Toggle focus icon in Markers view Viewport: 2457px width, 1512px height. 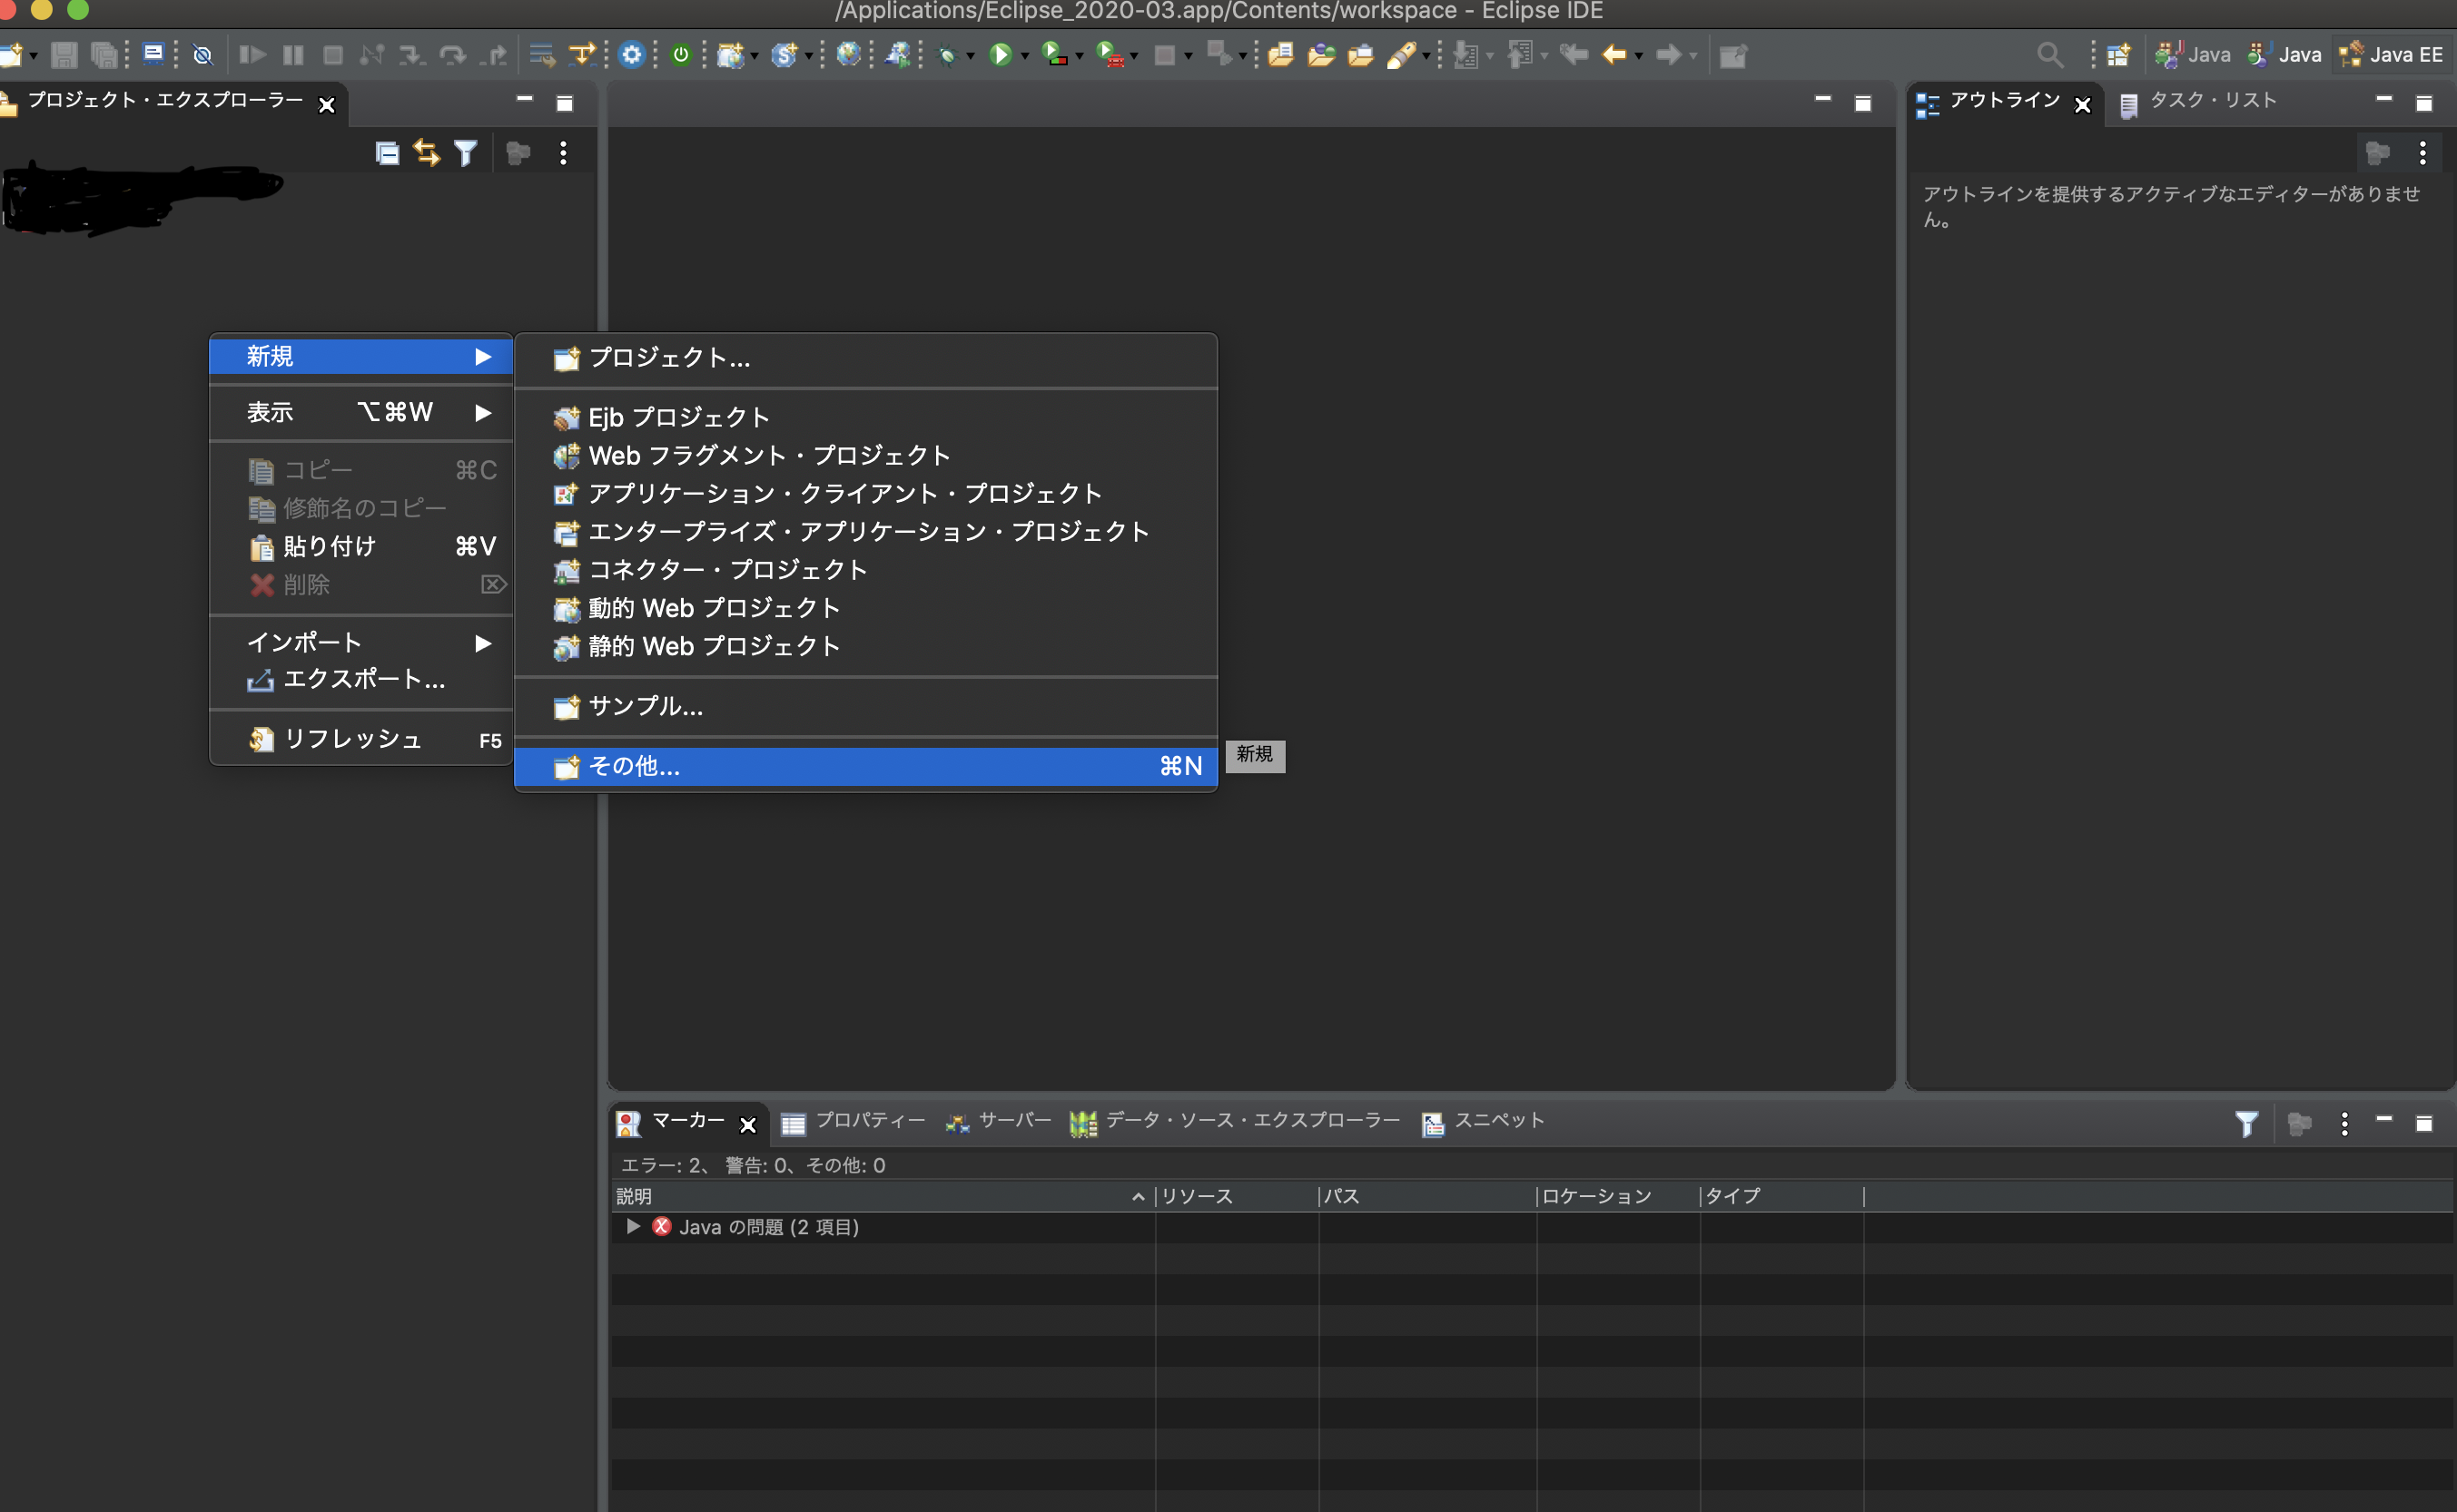click(2299, 1124)
